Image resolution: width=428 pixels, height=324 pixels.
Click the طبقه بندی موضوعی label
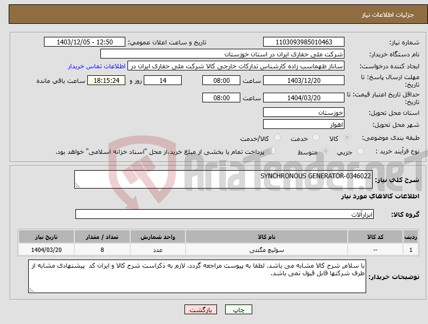pyautogui.click(x=391, y=138)
